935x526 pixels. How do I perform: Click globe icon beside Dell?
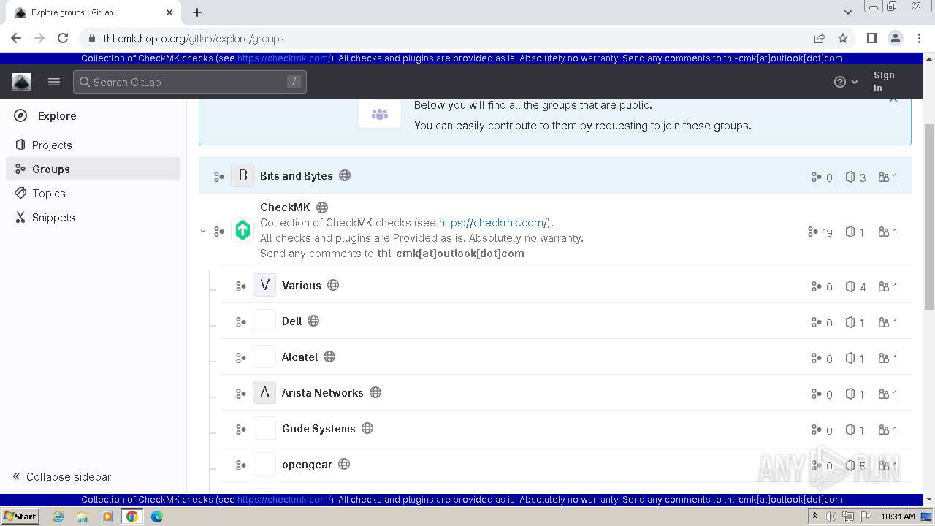[x=313, y=321]
